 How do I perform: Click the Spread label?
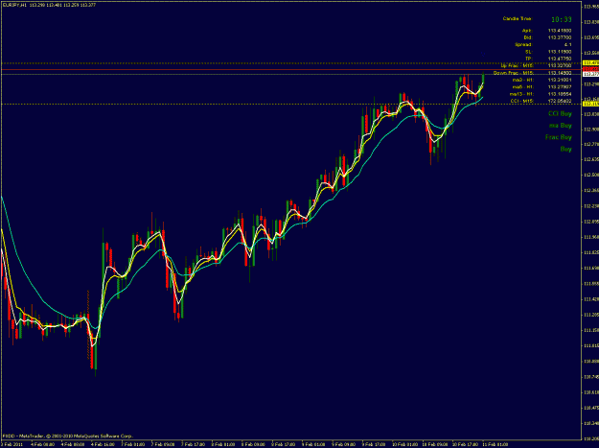(x=523, y=45)
